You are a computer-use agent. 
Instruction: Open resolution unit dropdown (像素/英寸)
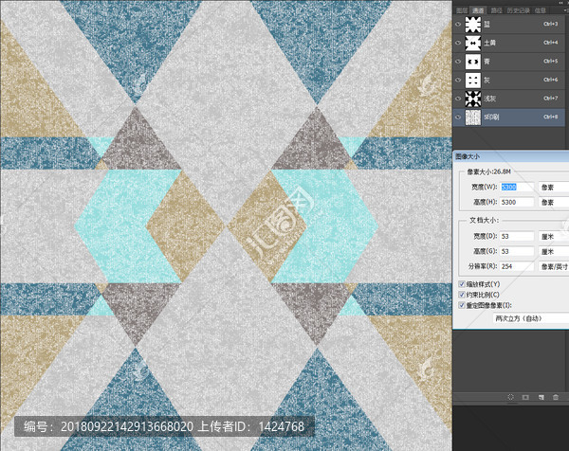click(x=554, y=266)
